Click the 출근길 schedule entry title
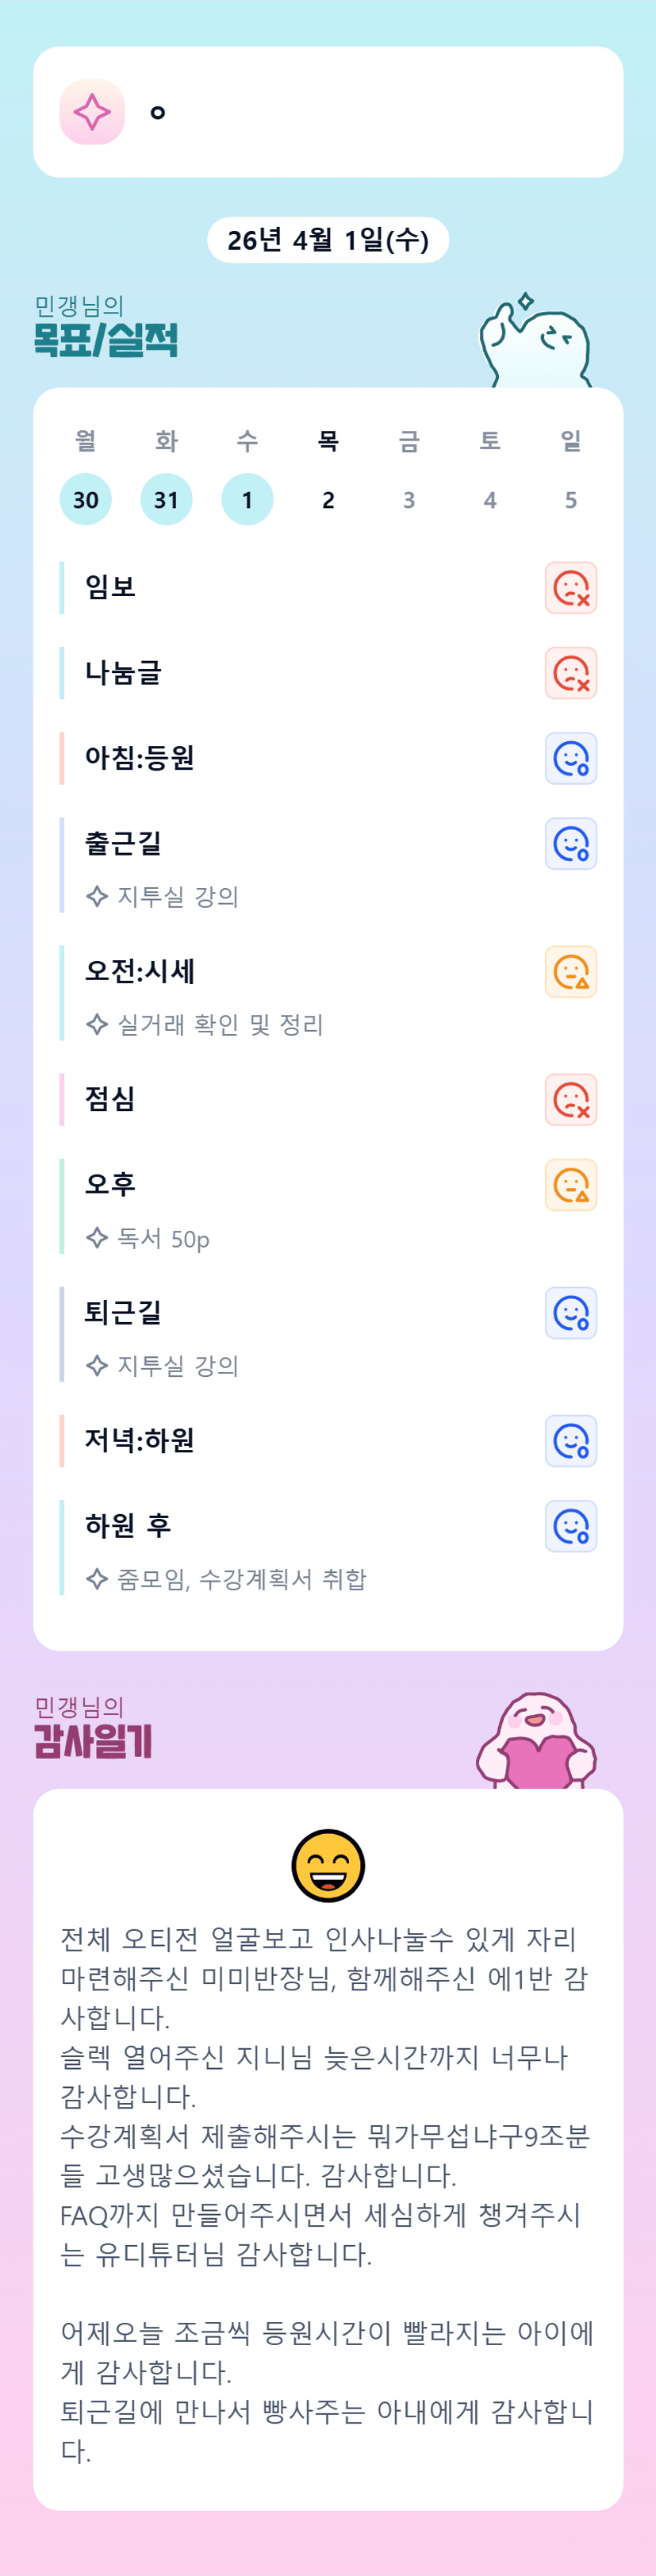Image resolution: width=656 pixels, height=2576 pixels. click(123, 843)
